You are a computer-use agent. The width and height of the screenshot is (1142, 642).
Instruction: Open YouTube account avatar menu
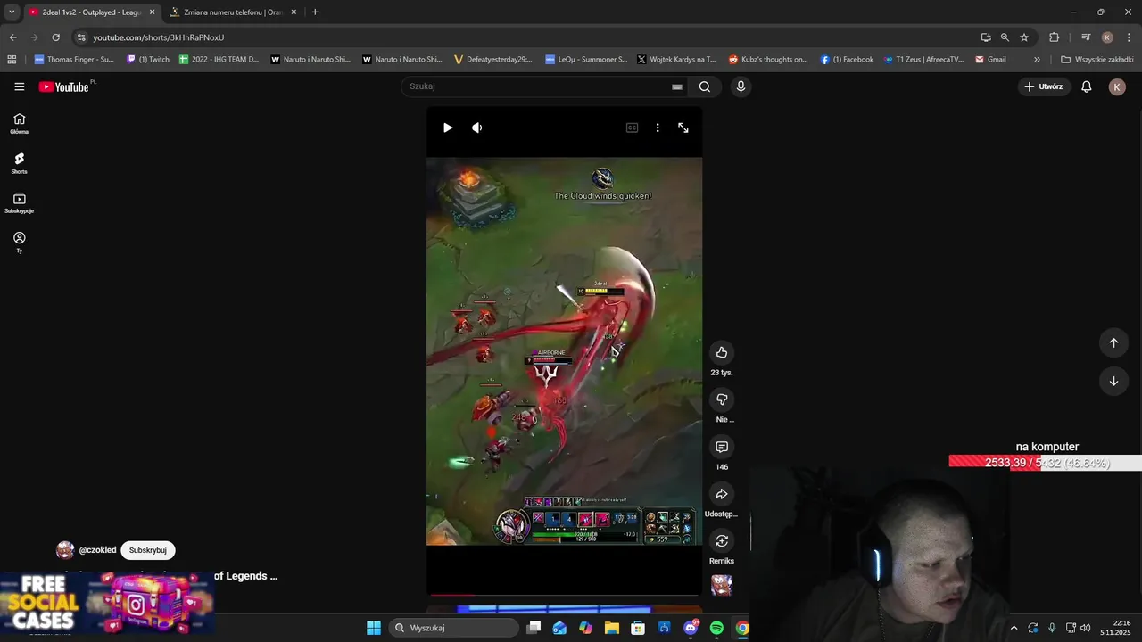pos(1117,86)
